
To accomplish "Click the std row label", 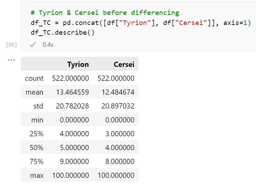I will tap(38, 106).
